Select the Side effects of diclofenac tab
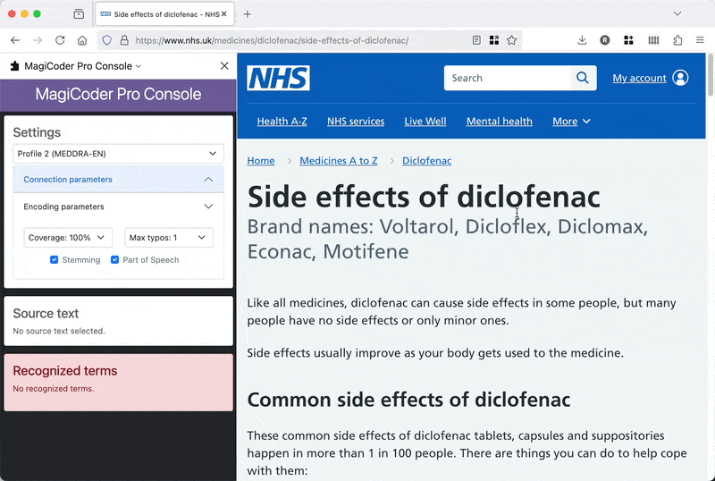This screenshot has width=715, height=481. (x=164, y=14)
